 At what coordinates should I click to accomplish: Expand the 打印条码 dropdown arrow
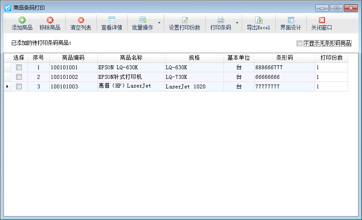click(237, 23)
